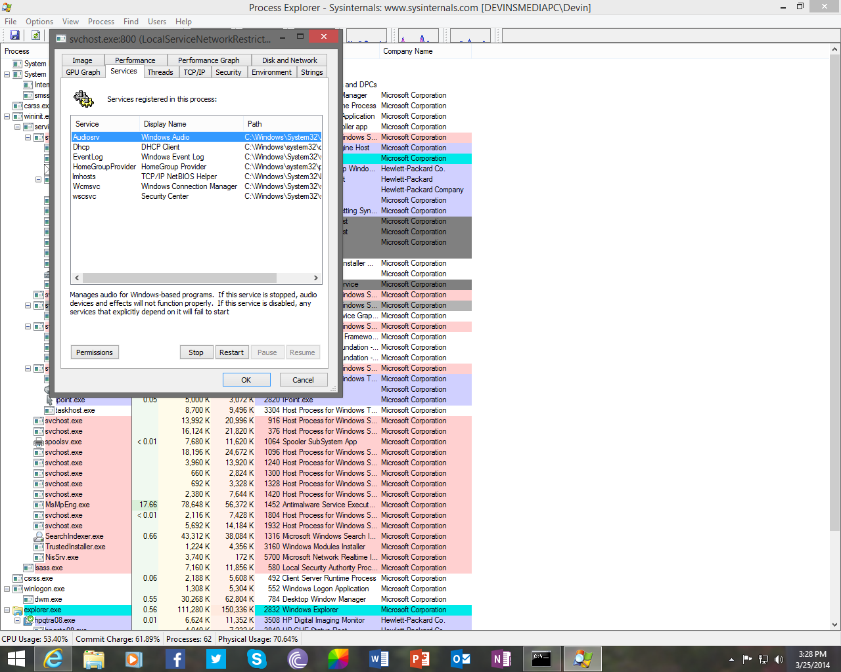
Task: Click the volume speaker tray icon
Action: pos(779,659)
